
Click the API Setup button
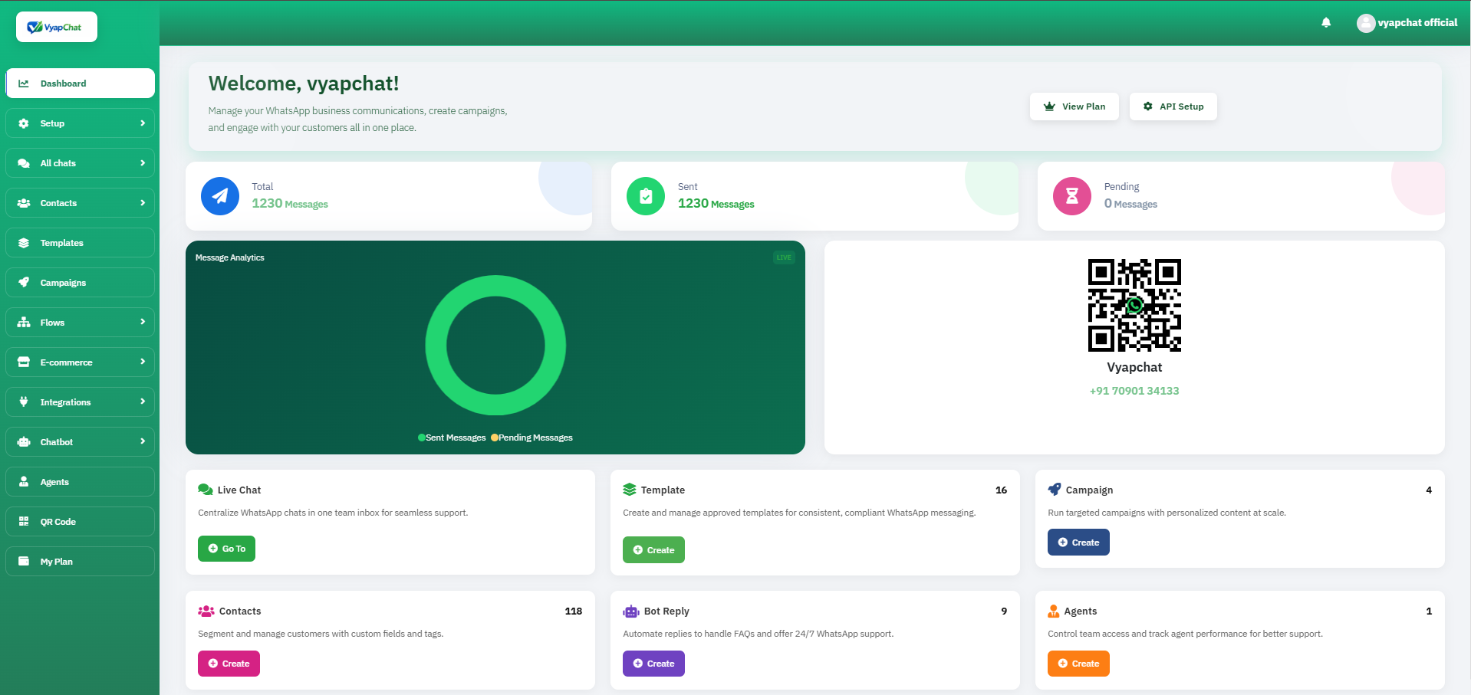click(1173, 107)
